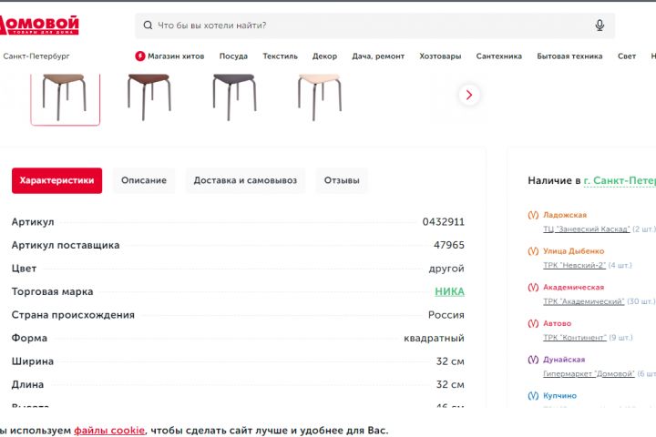Click the Домовой store logo
The width and height of the screenshot is (656, 437).
pos(39,25)
